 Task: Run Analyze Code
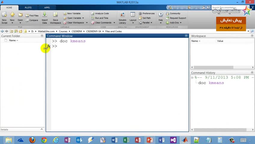[x=100, y=13]
